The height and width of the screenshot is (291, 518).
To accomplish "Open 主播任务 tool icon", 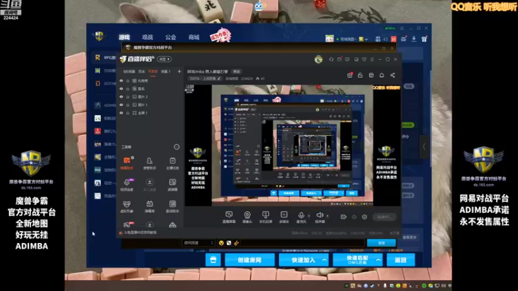I will tap(172, 163).
